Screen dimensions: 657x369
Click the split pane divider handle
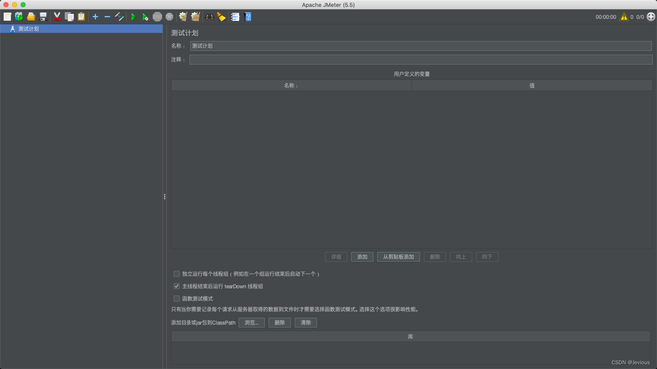click(x=165, y=197)
